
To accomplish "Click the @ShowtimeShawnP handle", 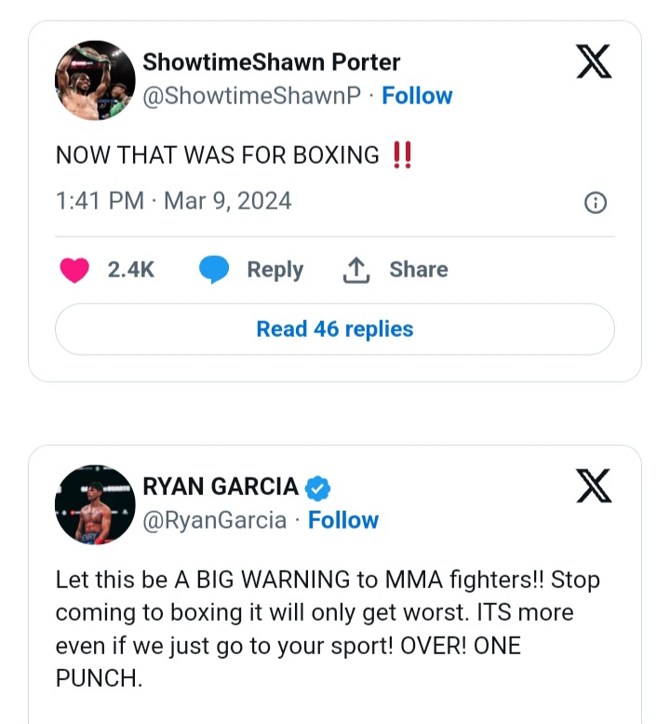I will pyautogui.click(x=250, y=96).
